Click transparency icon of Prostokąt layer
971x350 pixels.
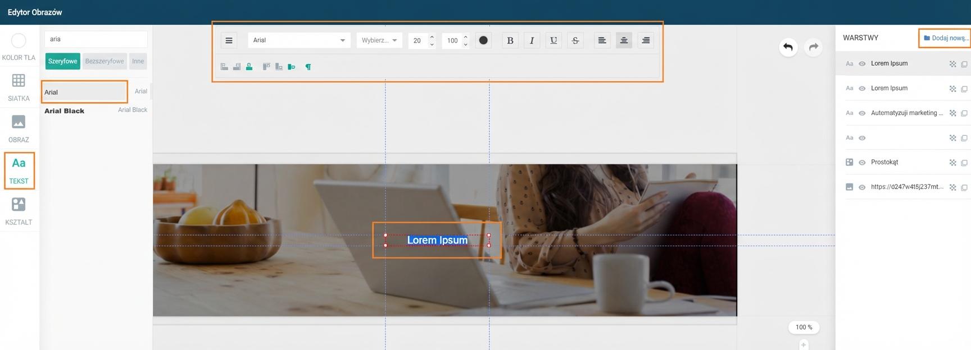[x=952, y=163]
